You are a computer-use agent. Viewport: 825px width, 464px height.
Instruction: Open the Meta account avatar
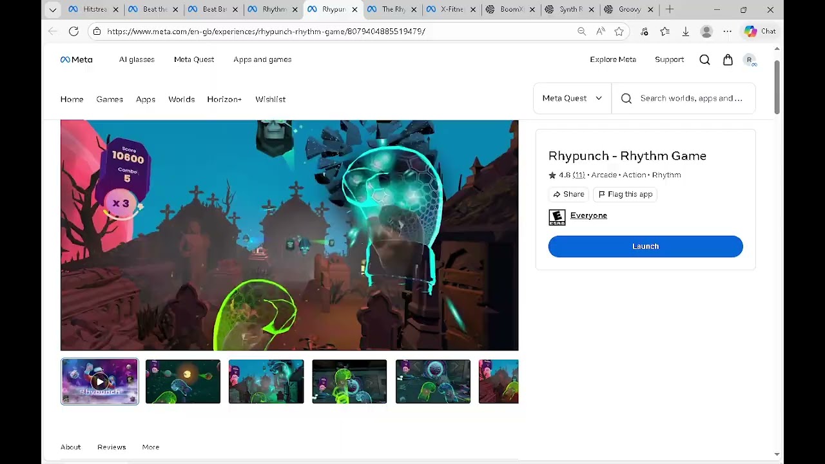(x=750, y=60)
